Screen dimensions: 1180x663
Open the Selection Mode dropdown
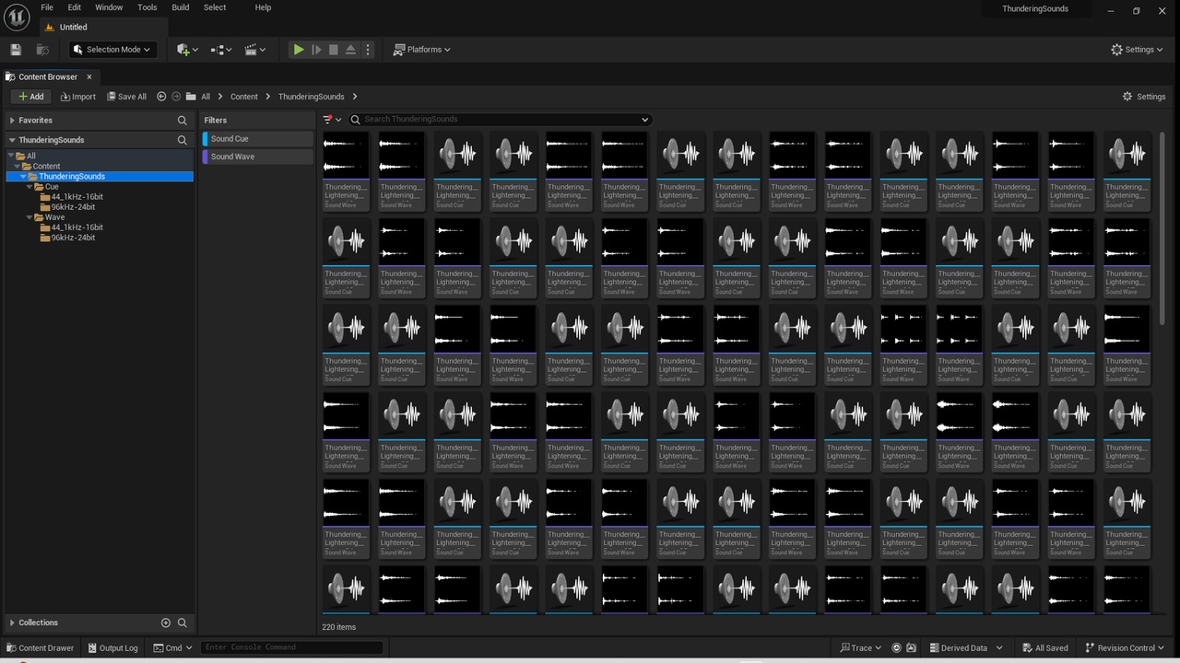[112, 50]
